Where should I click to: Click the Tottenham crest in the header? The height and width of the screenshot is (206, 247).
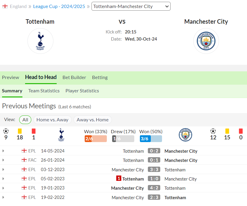click(40, 41)
